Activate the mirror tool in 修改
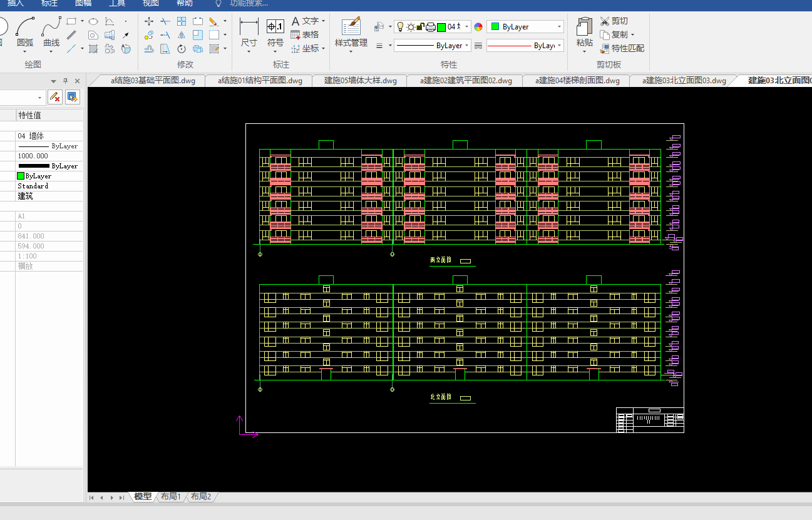This screenshot has height=520, width=812. pos(182,35)
